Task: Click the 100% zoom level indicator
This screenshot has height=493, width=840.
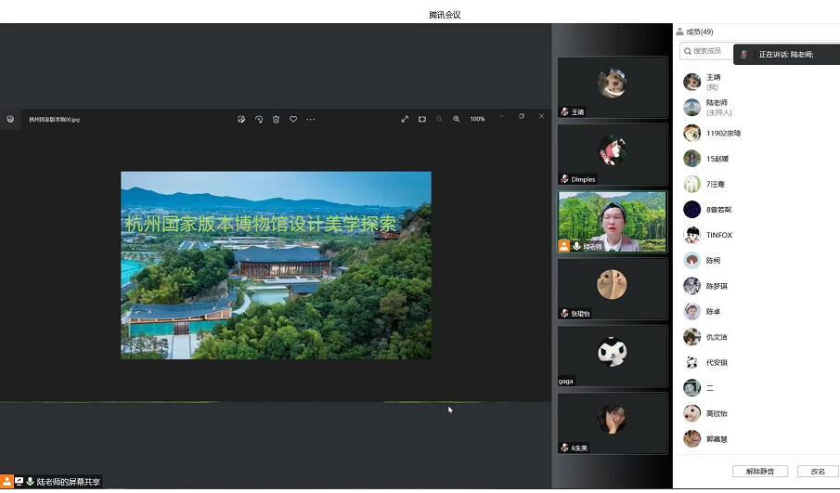Action: pyautogui.click(x=477, y=119)
